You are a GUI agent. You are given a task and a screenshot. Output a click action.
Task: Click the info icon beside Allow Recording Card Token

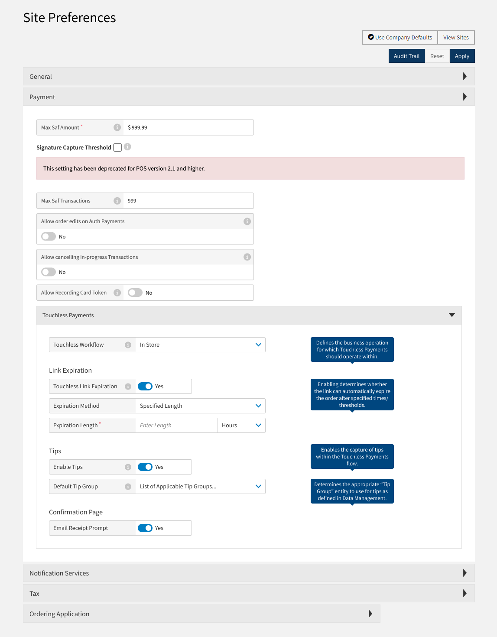point(117,292)
